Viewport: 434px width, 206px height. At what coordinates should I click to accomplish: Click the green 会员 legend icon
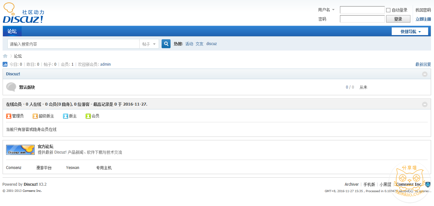click(x=88, y=116)
